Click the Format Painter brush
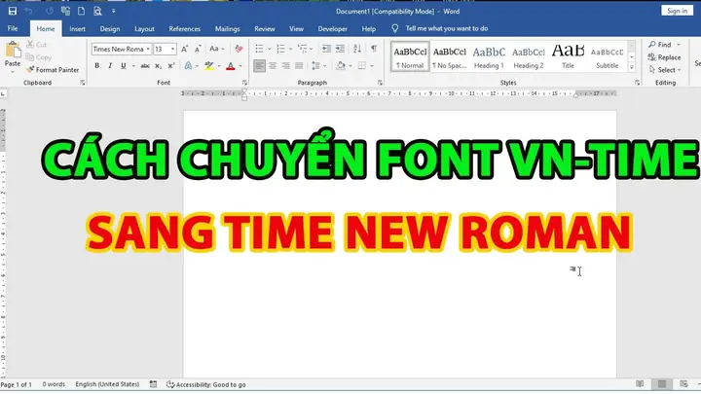Image resolution: width=701 pixels, height=394 pixels. click(x=53, y=70)
